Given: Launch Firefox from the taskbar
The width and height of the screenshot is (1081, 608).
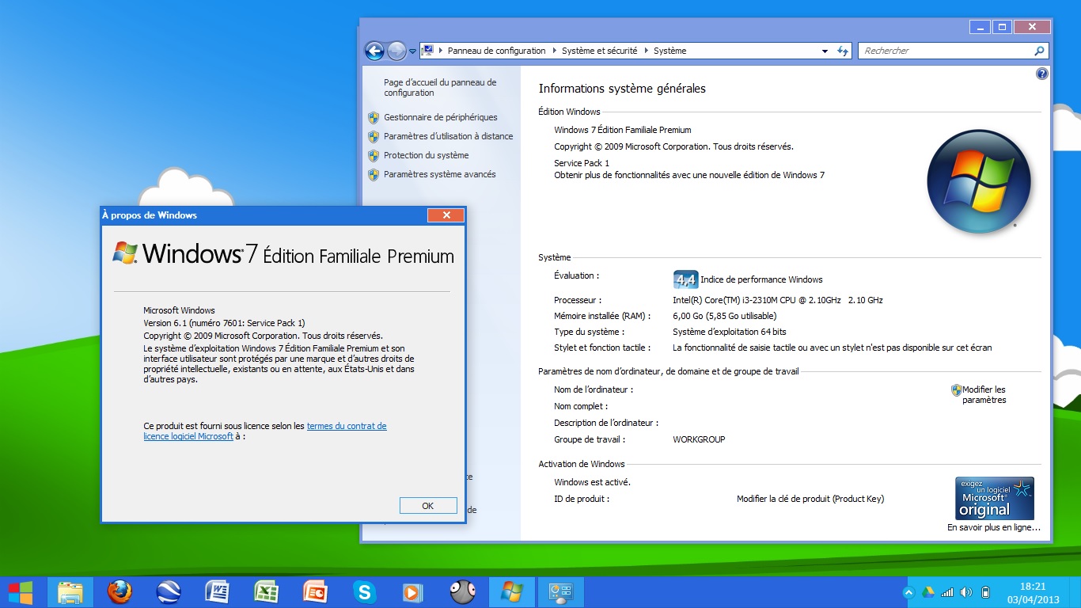Looking at the screenshot, I should pyautogui.click(x=119, y=591).
